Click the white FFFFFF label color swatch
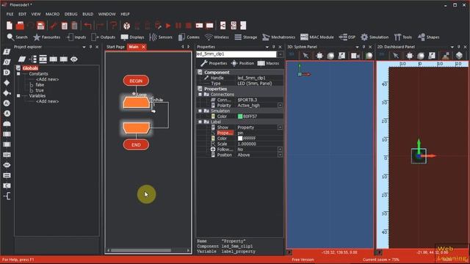This screenshot has height=264, width=470. (240, 139)
